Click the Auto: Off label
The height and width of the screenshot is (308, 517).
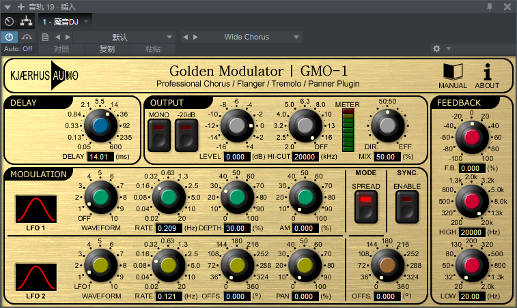click(18, 48)
